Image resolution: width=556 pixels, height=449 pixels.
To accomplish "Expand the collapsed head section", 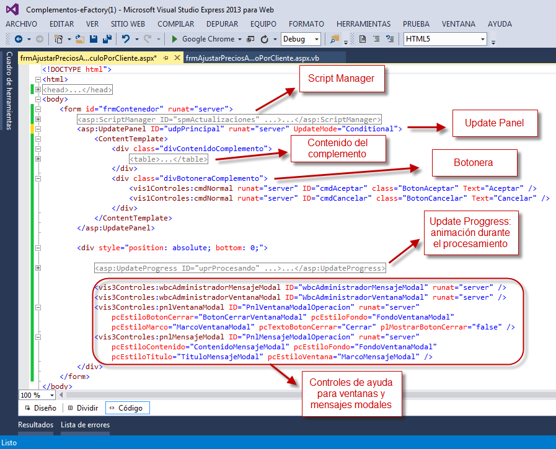I will [38, 89].
